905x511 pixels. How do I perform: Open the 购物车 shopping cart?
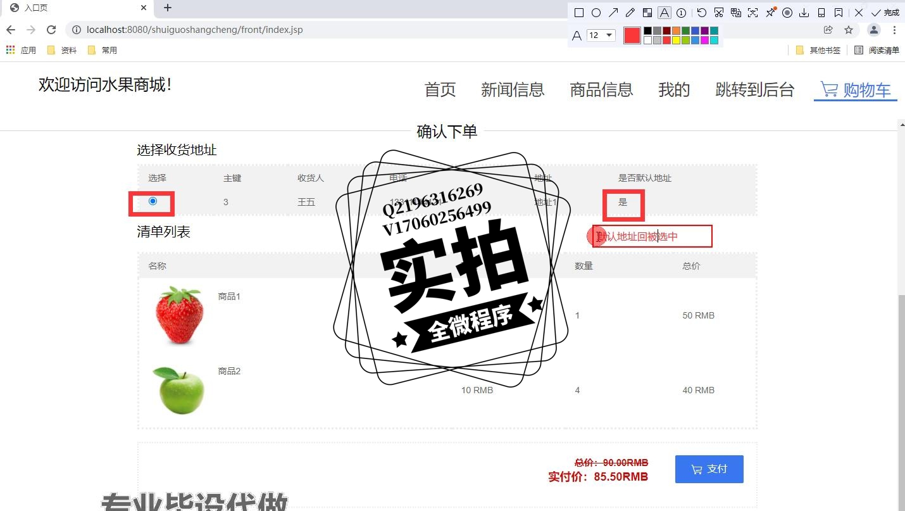click(856, 90)
